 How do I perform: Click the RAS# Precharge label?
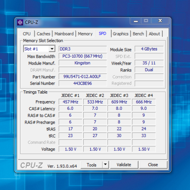tap(40, 122)
